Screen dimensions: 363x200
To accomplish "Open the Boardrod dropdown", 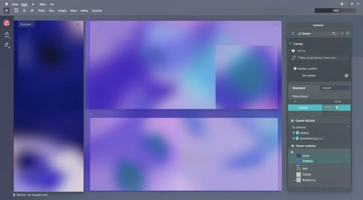I will click(x=304, y=88).
